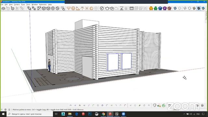Click the orange circle sandbox icon
The image size is (208, 117).
pos(73,8)
